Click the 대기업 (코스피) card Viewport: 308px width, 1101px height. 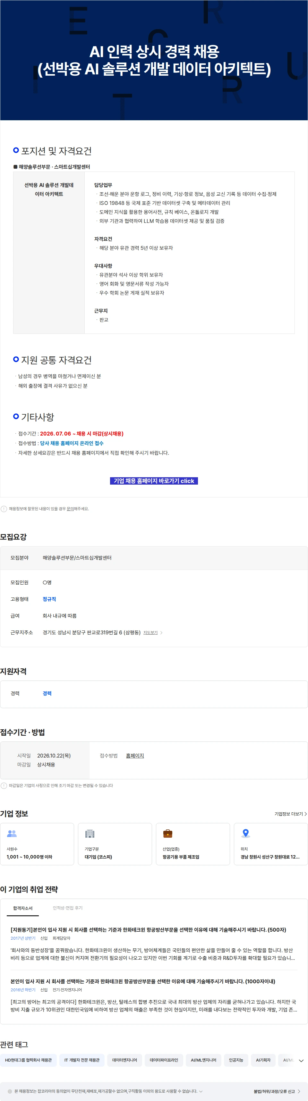115,844
